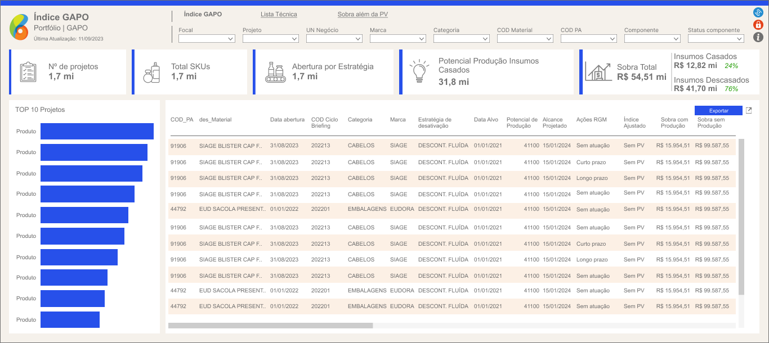Viewport: 769px width, 343px height.
Task: Open the gray information icon
Action: tap(758, 37)
